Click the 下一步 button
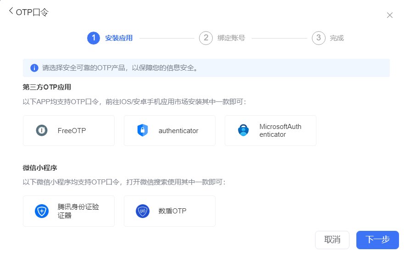 (377, 240)
